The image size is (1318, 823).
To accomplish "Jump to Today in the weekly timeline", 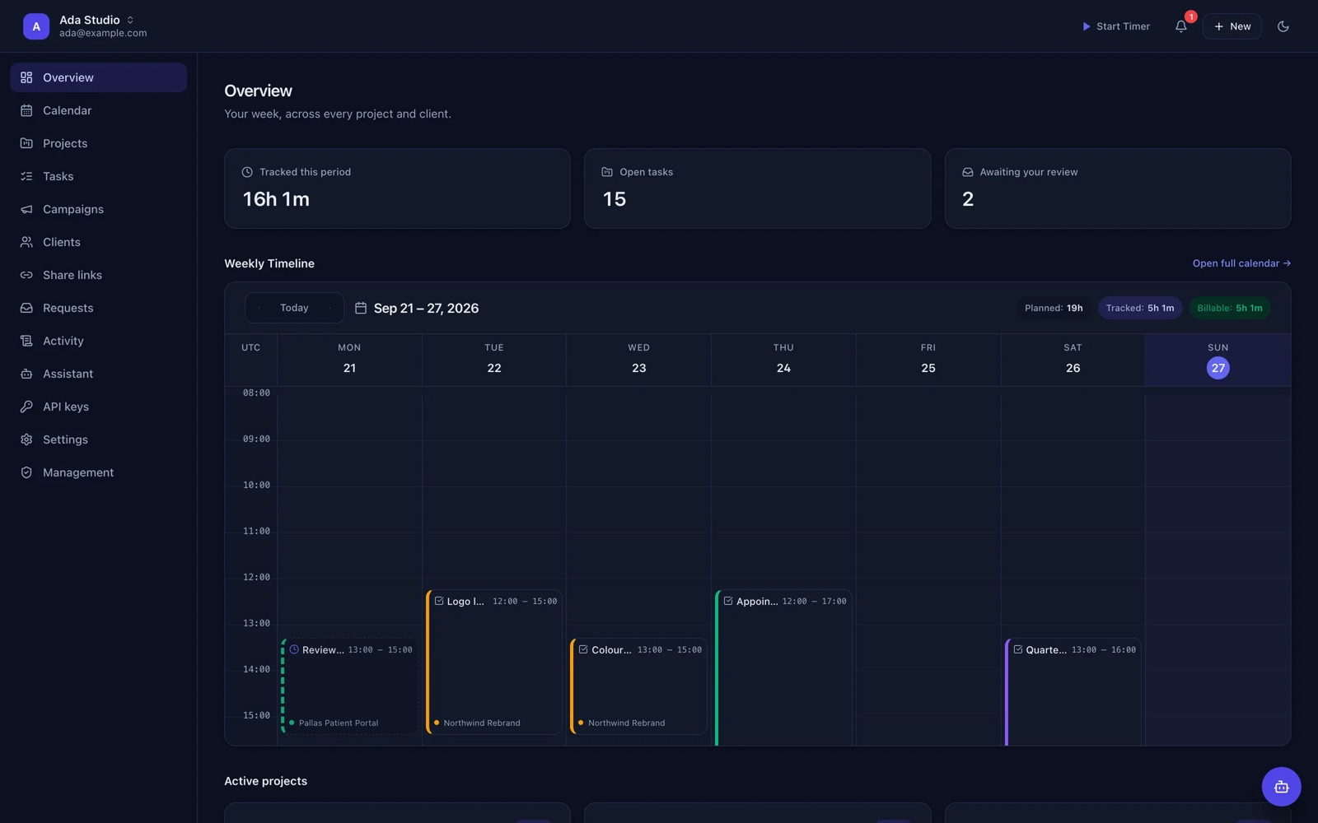I will point(294,308).
